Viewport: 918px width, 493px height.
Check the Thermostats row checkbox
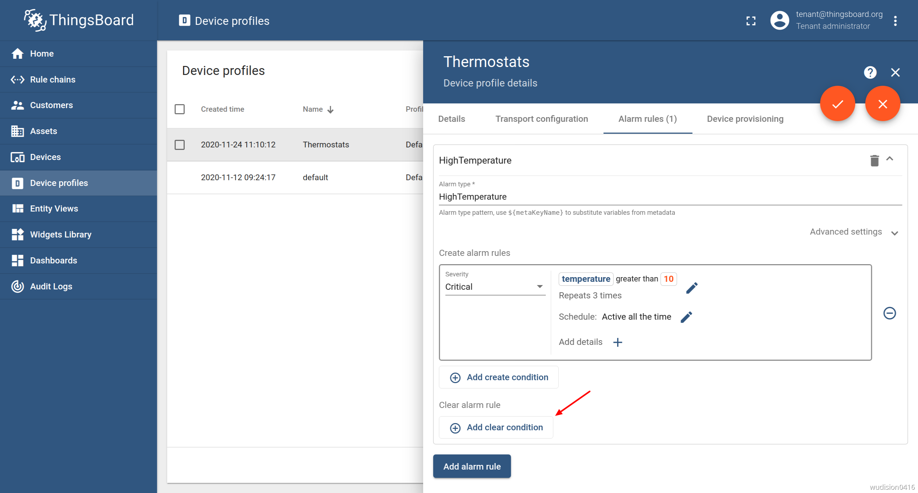pyautogui.click(x=180, y=145)
